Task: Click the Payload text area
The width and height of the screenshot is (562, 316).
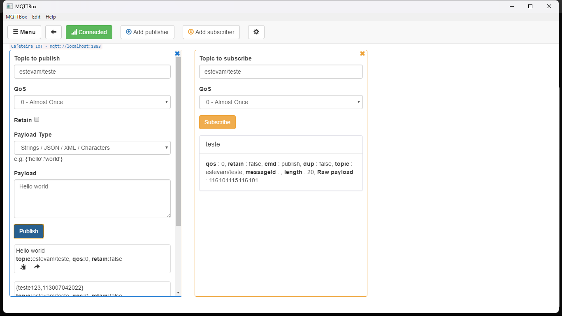Action: pos(92,199)
